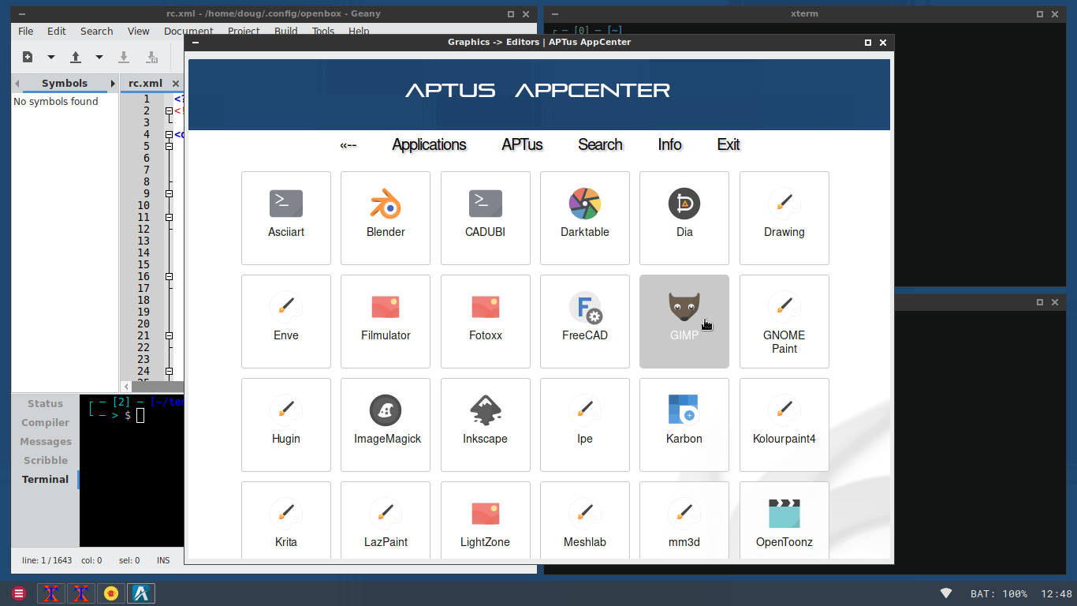
Task: Open the LightZone tile
Action: tap(486, 520)
